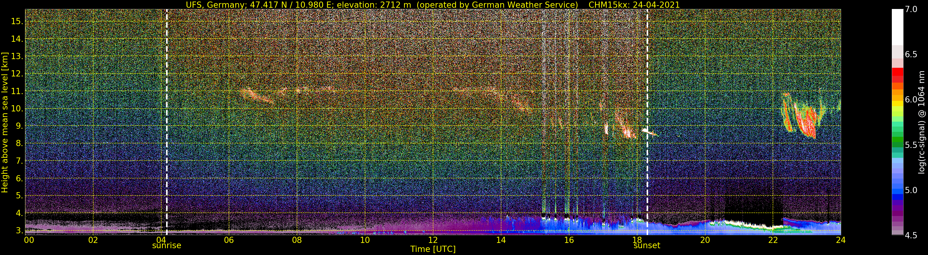Click the "6.0" colorbar tick value
928x255 pixels.
tap(911, 100)
